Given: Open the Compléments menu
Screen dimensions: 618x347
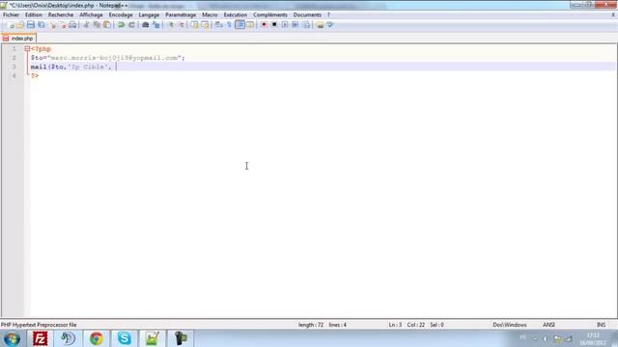Looking at the screenshot, I should pyautogui.click(x=270, y=15).
